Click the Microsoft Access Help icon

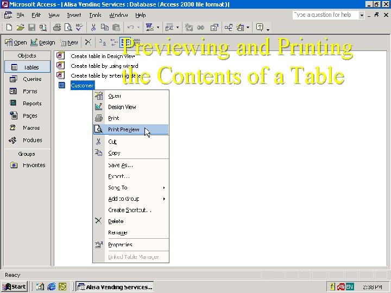point(260,27)
